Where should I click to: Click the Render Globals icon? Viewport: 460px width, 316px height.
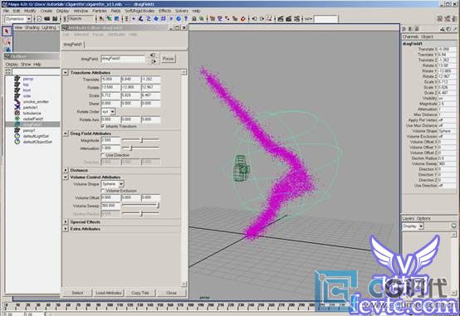297,19
